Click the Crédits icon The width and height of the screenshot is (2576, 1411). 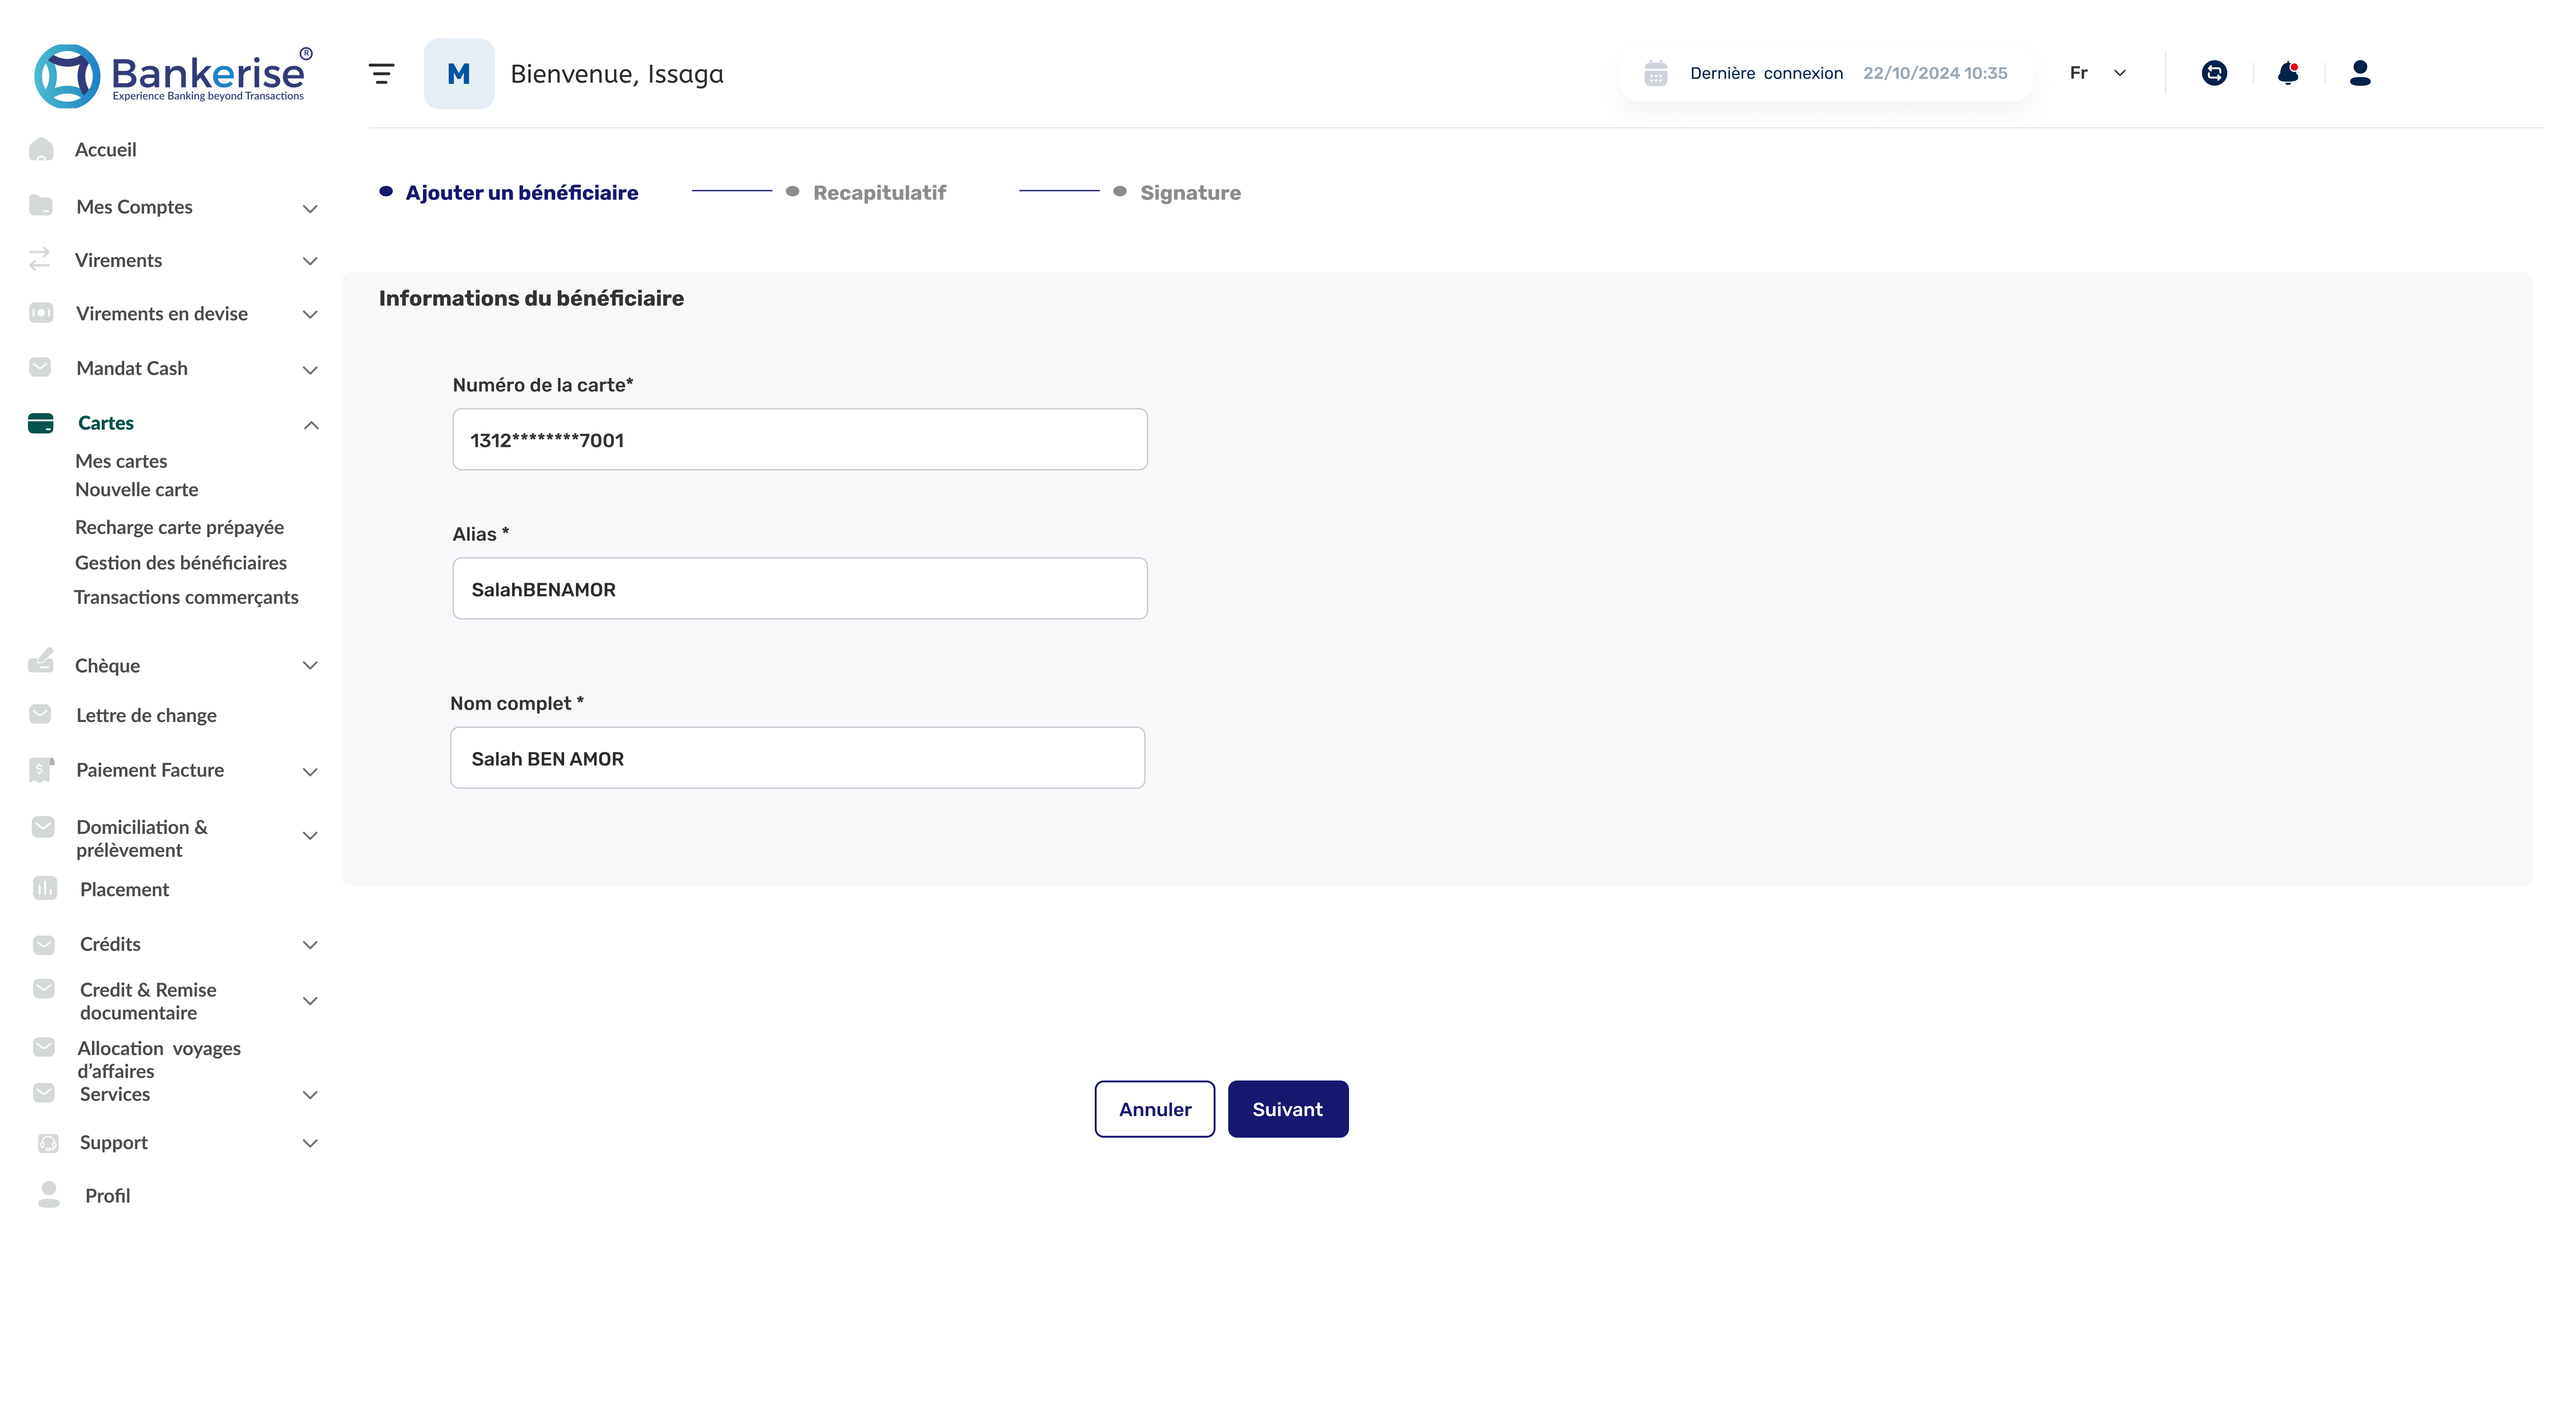(x=44, y=945)
